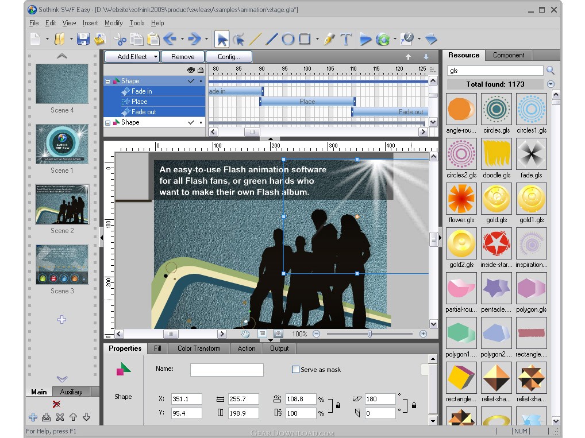
Task: Toggle the scale proportion lock icon
Action: tap(338, 405)
